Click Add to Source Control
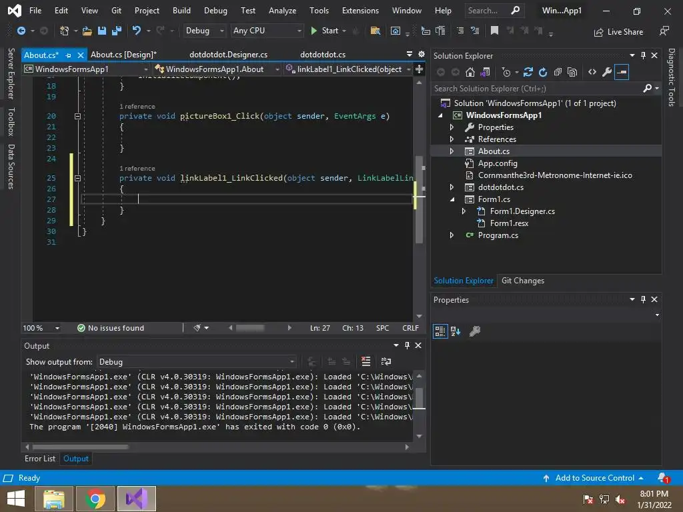This screenshot has height=512, width=683. click(x=594, y=478)
